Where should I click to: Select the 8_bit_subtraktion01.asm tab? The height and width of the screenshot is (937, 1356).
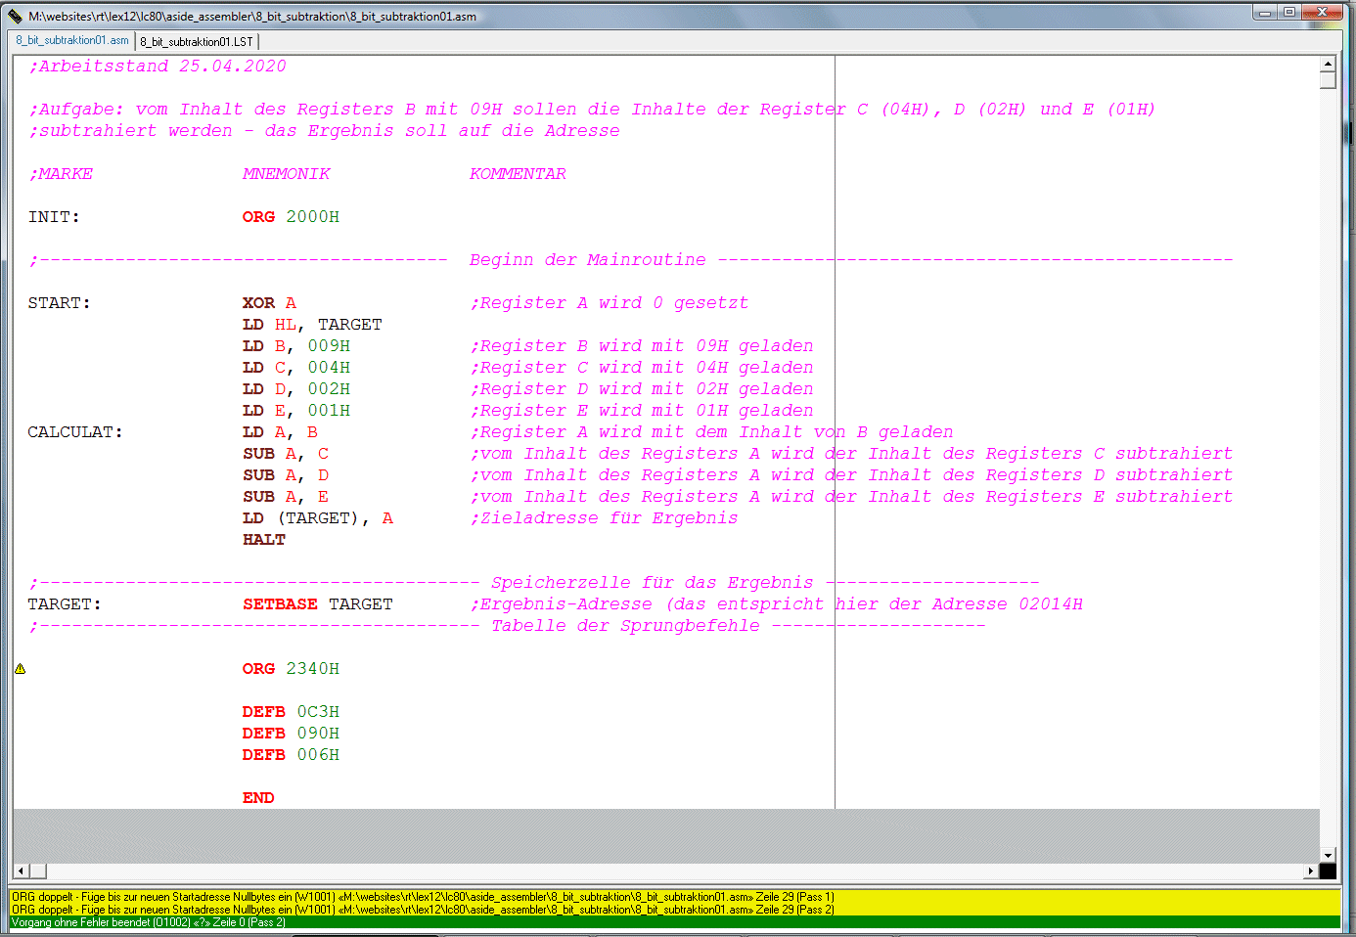pyautogui.click(x=72, y=40)
